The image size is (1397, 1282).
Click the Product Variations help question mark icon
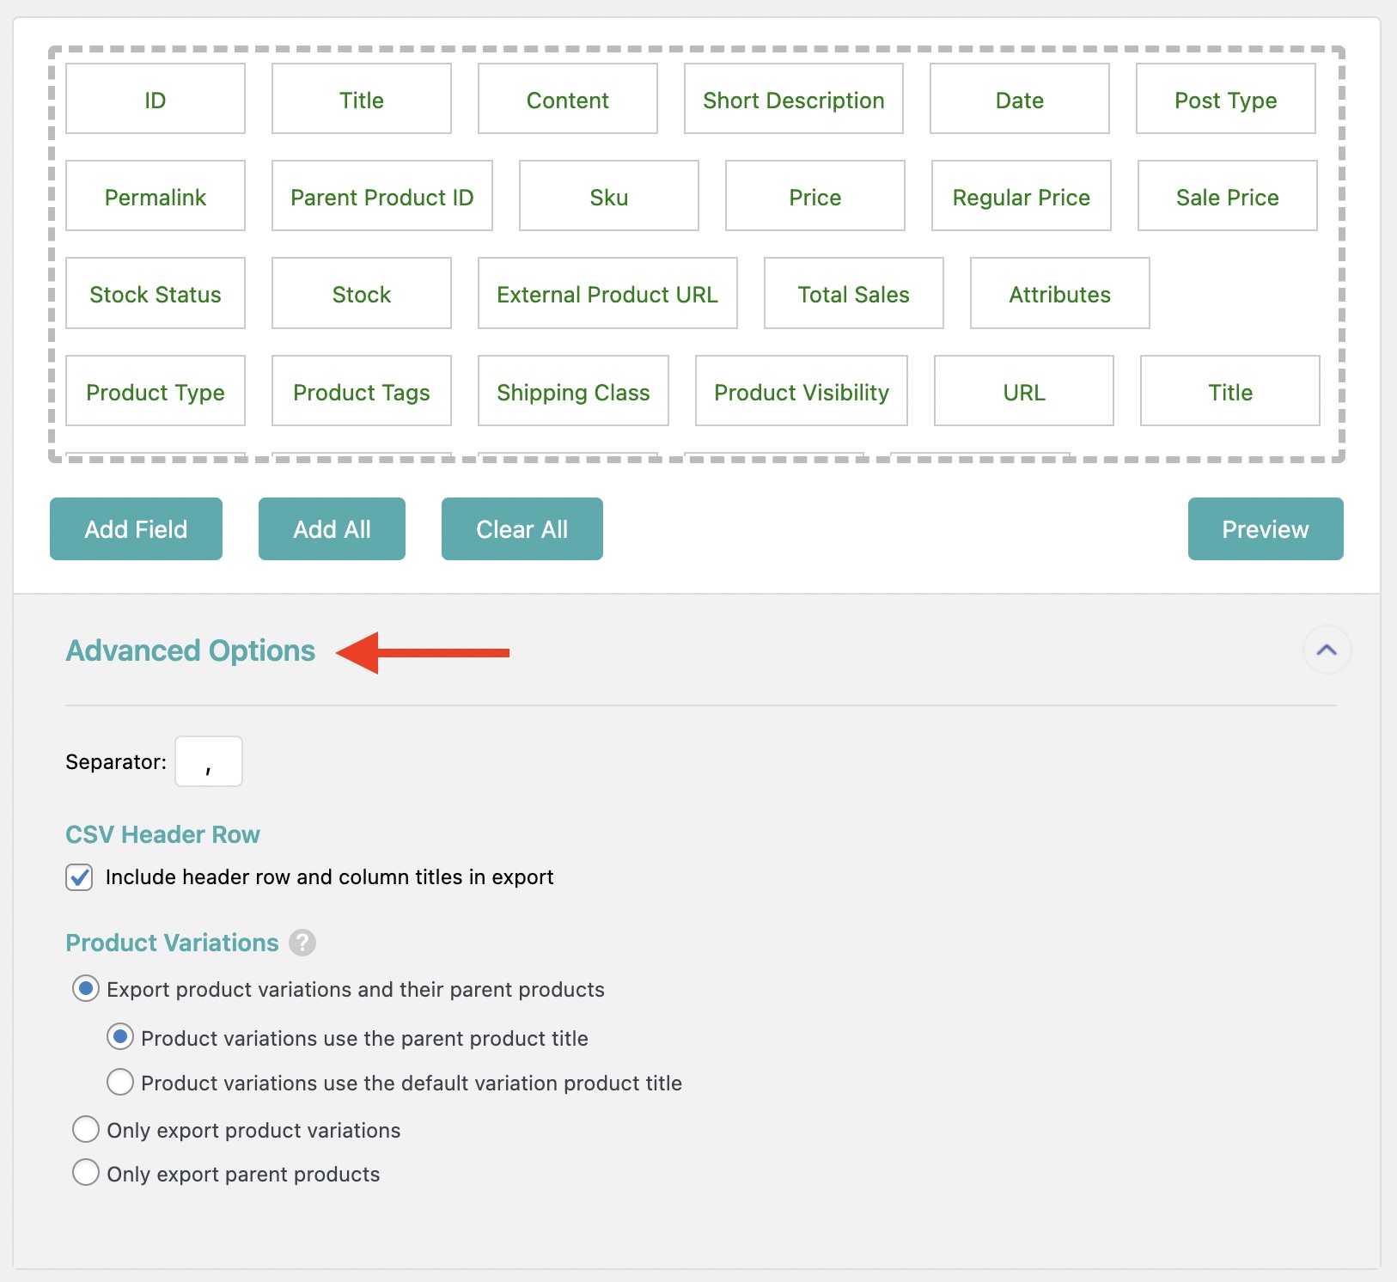pyautogui.click(x=302, y=943)
